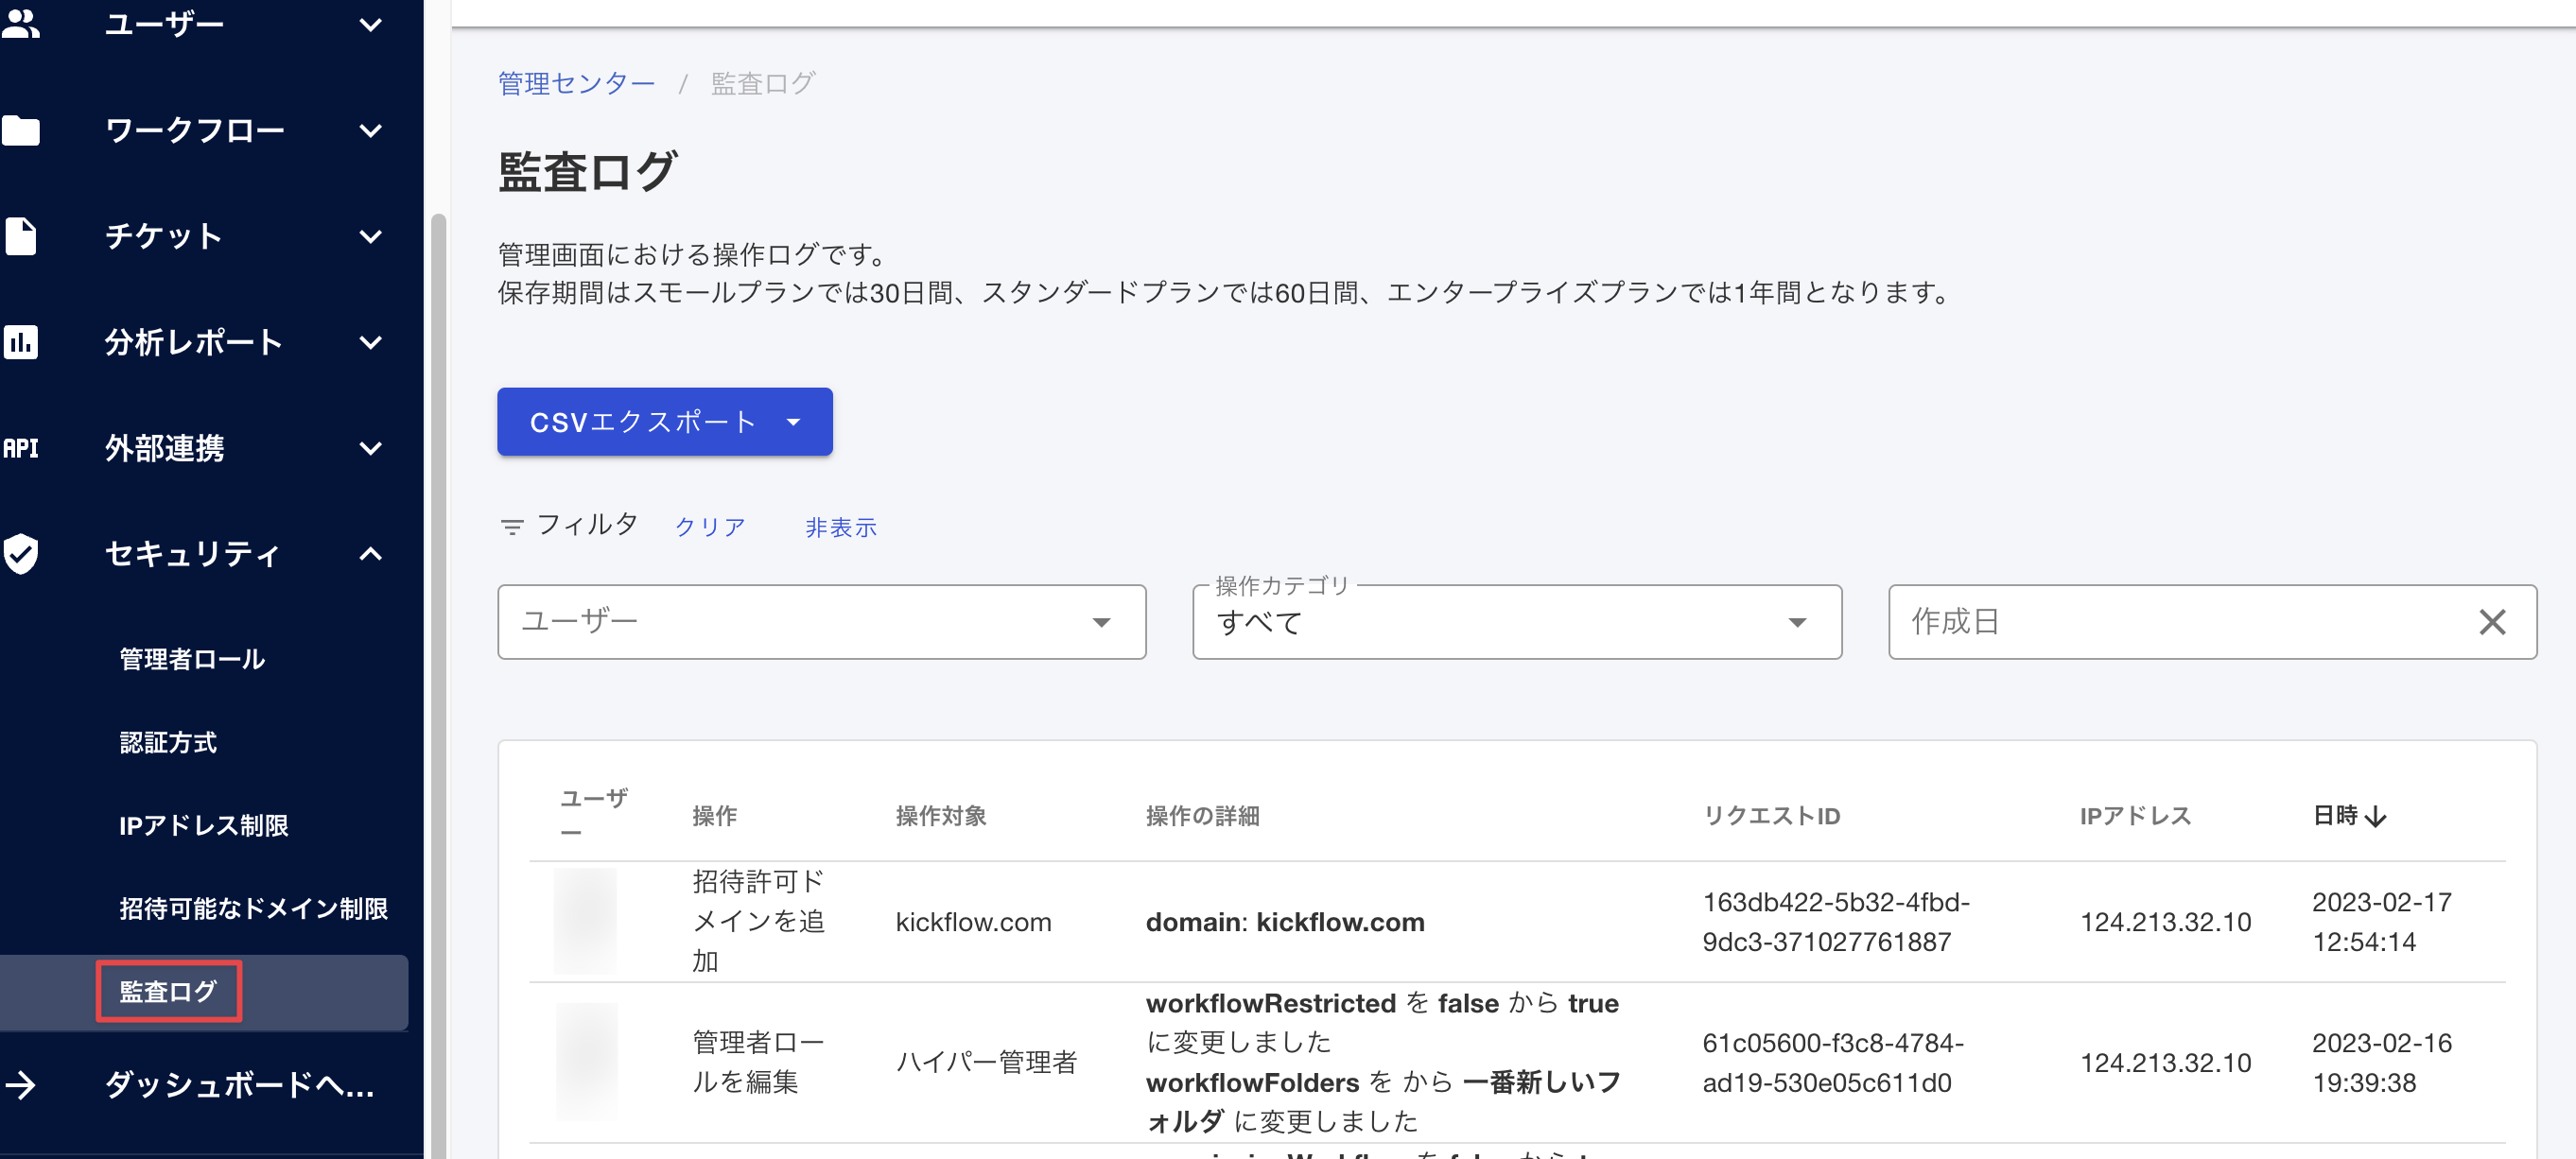2576x1159 pixels.
Task: Open the CSVエクスポート dropdown arrow
Action: pyautogui.click(x=794, y=422)
